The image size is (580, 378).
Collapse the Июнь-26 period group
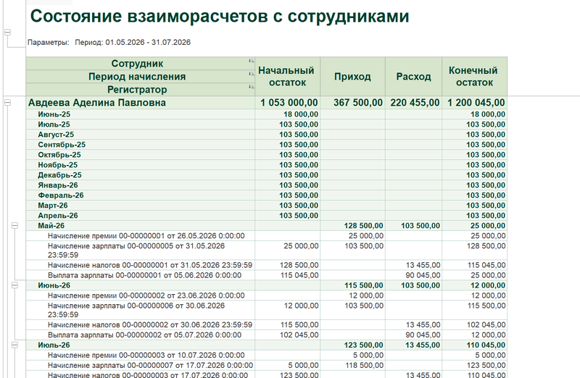point(14,285)
